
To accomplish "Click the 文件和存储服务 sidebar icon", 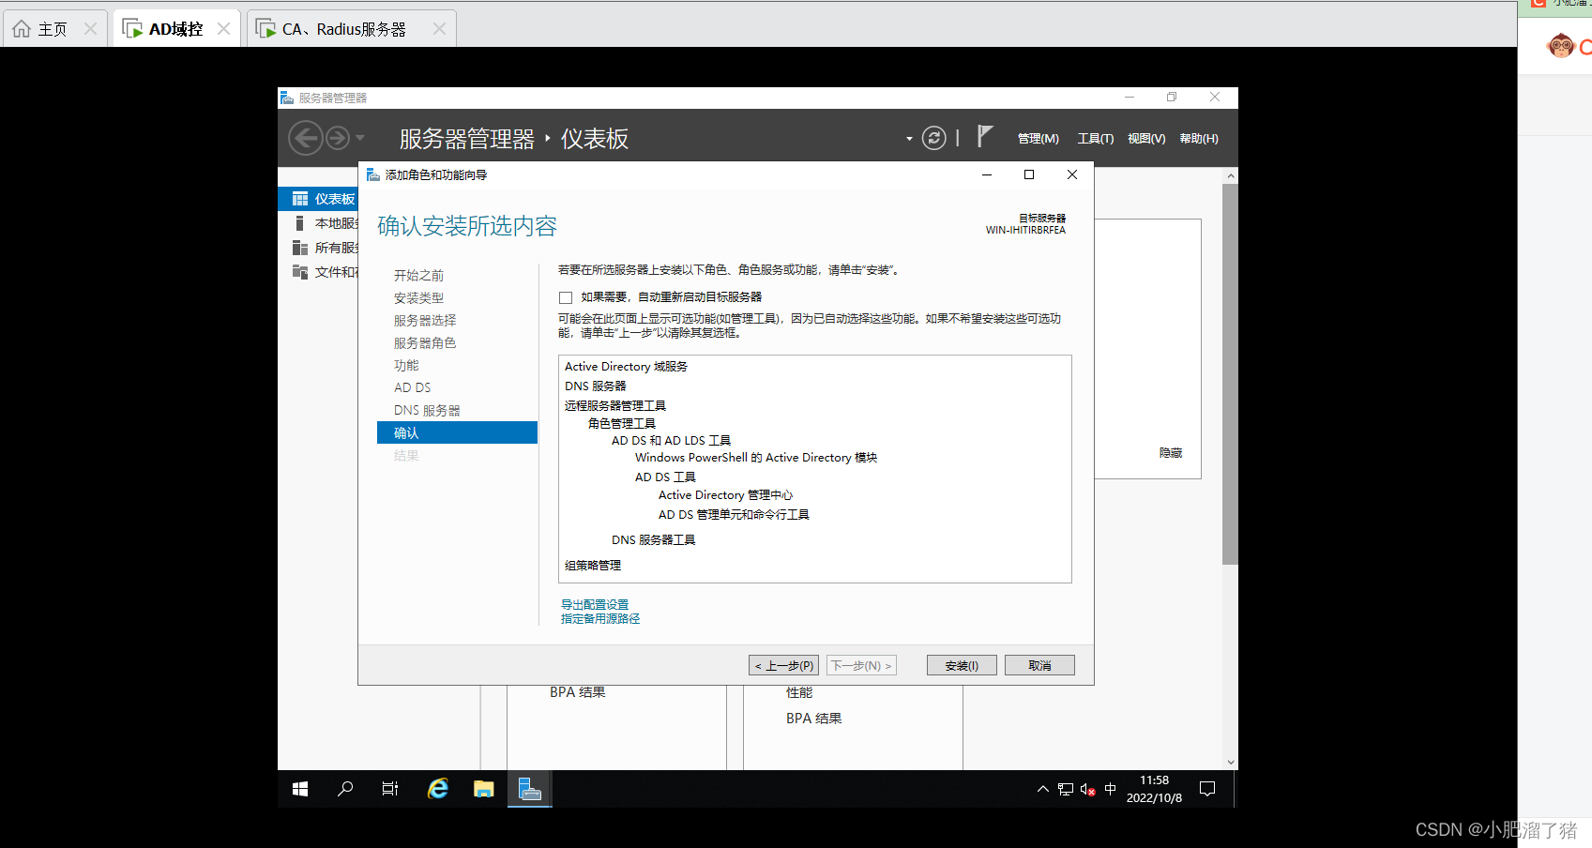I will [299, 272].
